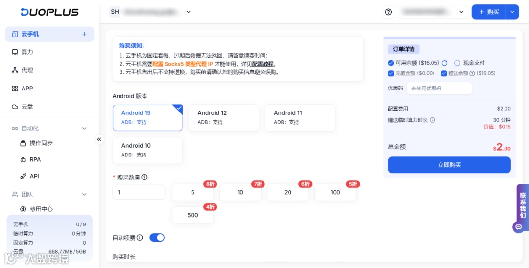Open the chat bubble support icon
529x268 pixels.
(x=519, y=227)
